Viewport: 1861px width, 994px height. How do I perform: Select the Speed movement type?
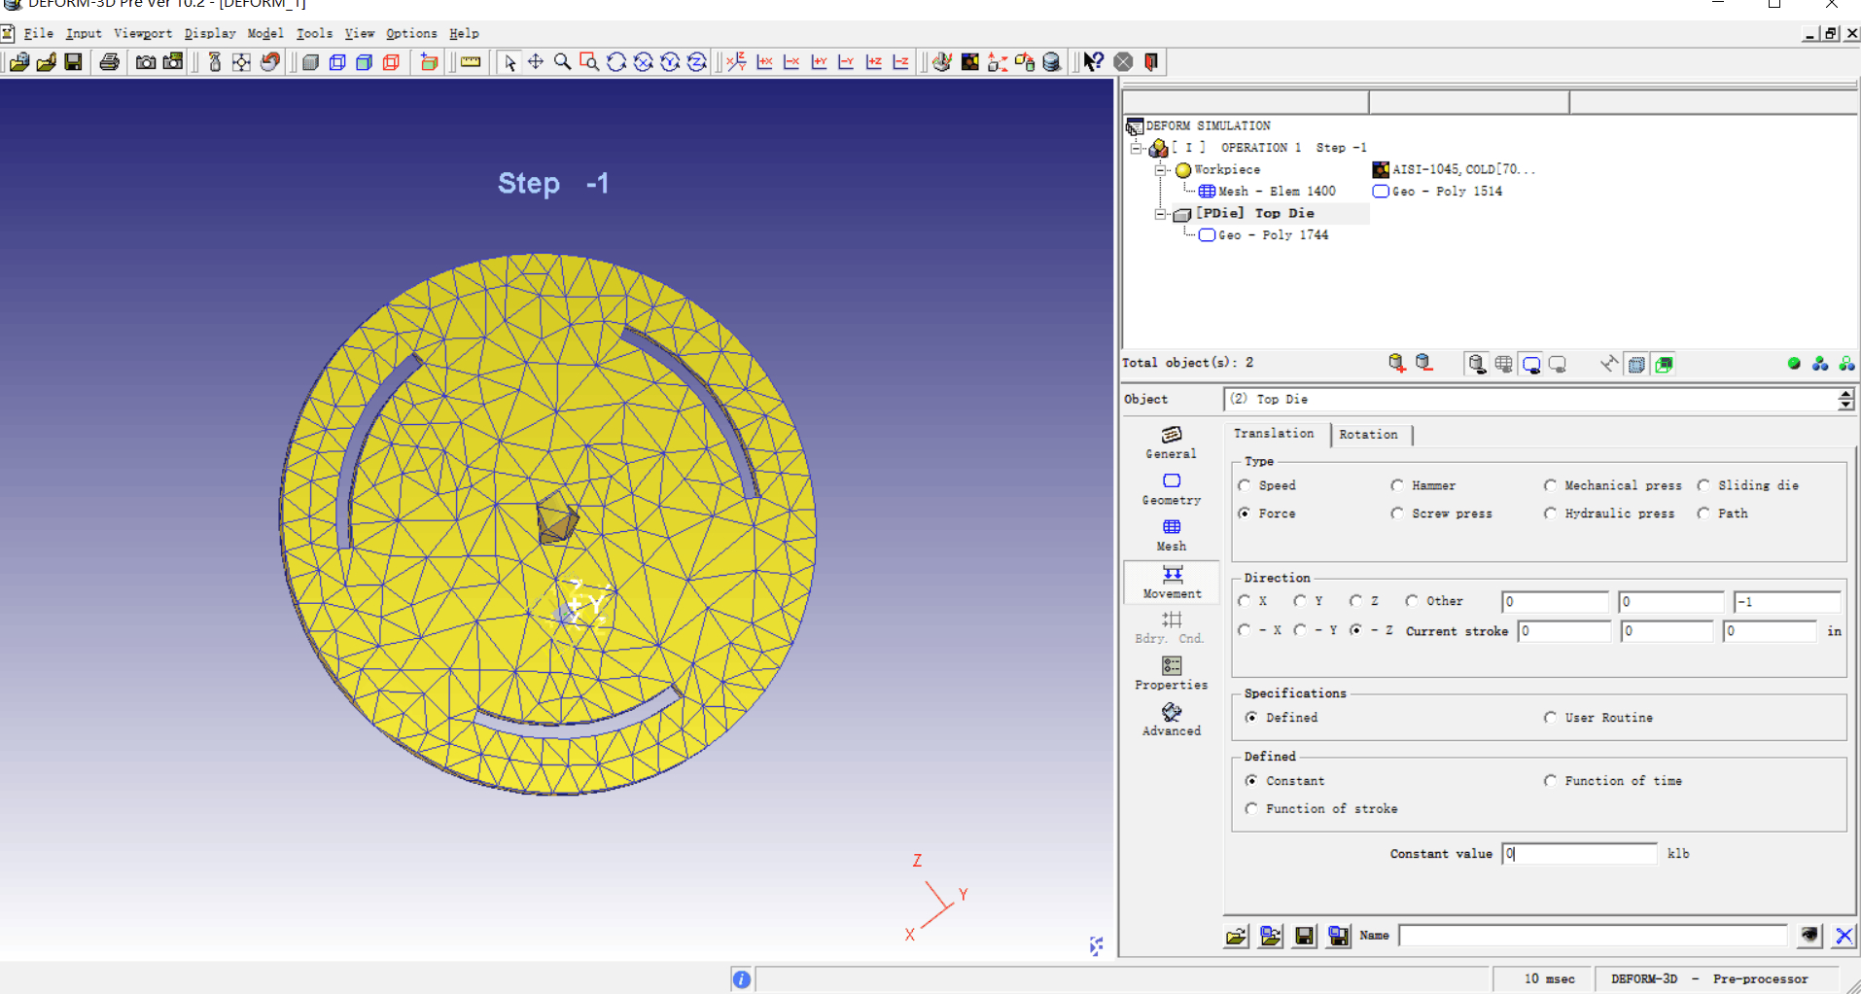(x=1267, y=485)
